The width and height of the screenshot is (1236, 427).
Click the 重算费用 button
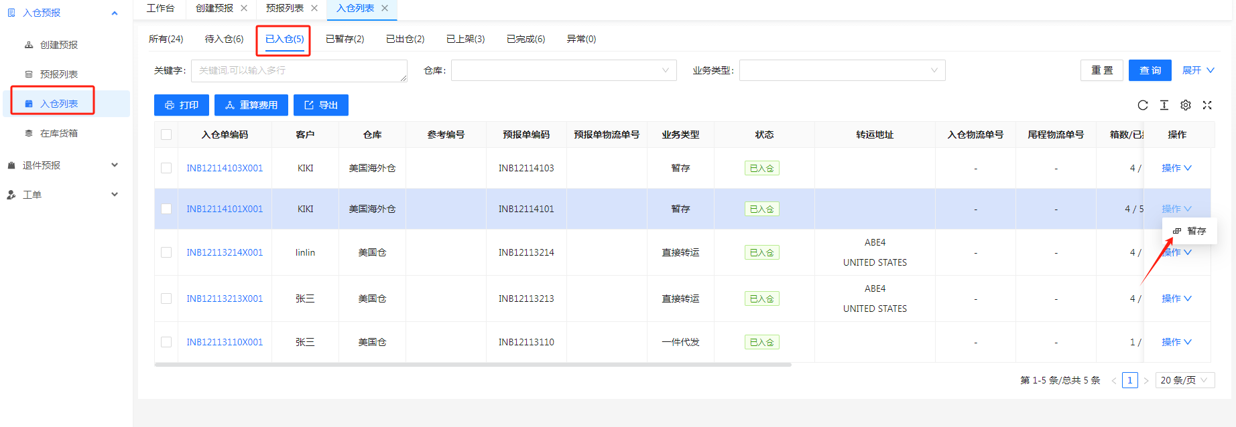point(251,105)
